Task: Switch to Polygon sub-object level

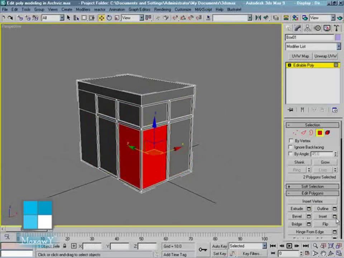Action: click(x=319, y=133)
